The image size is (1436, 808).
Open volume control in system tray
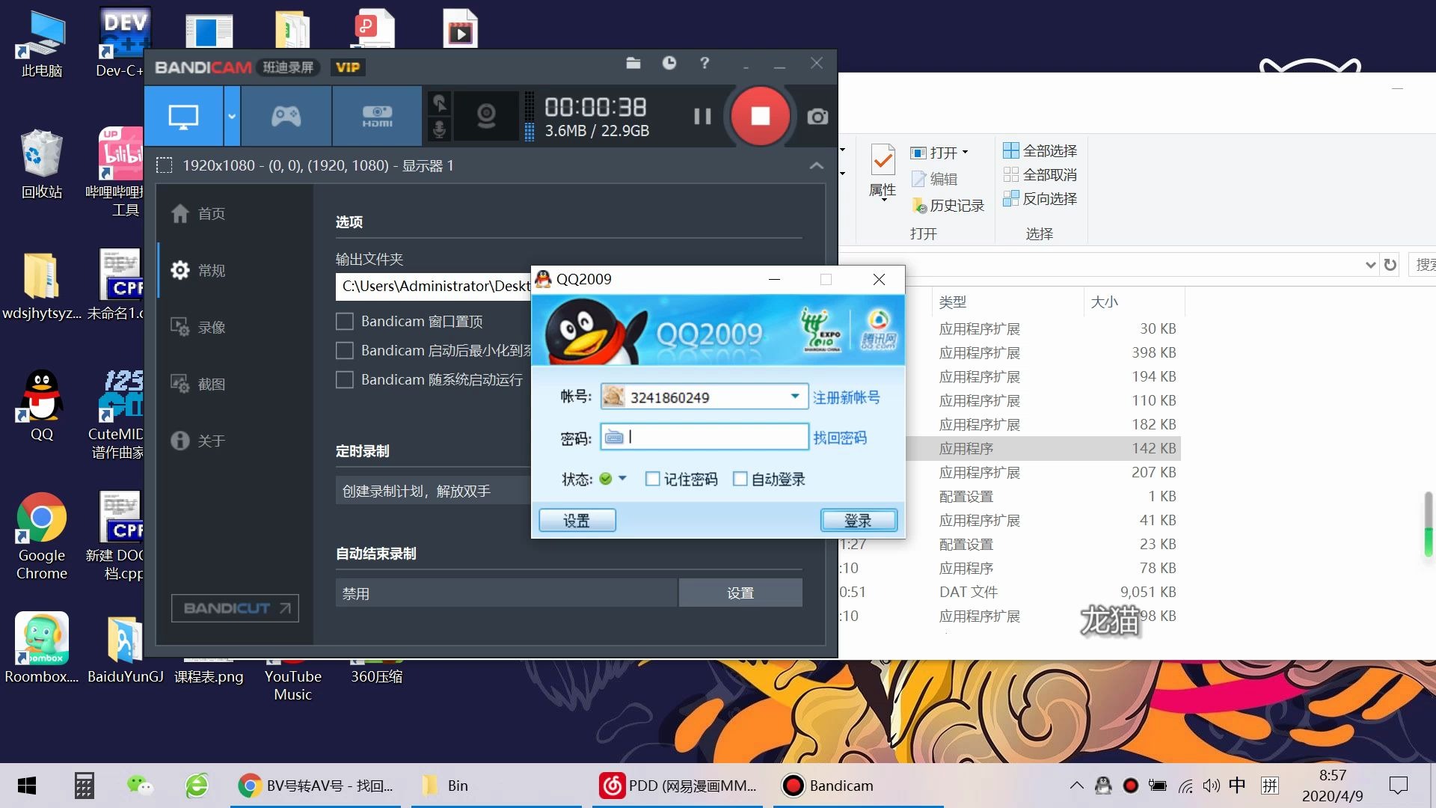click(x=1211, y=786)
